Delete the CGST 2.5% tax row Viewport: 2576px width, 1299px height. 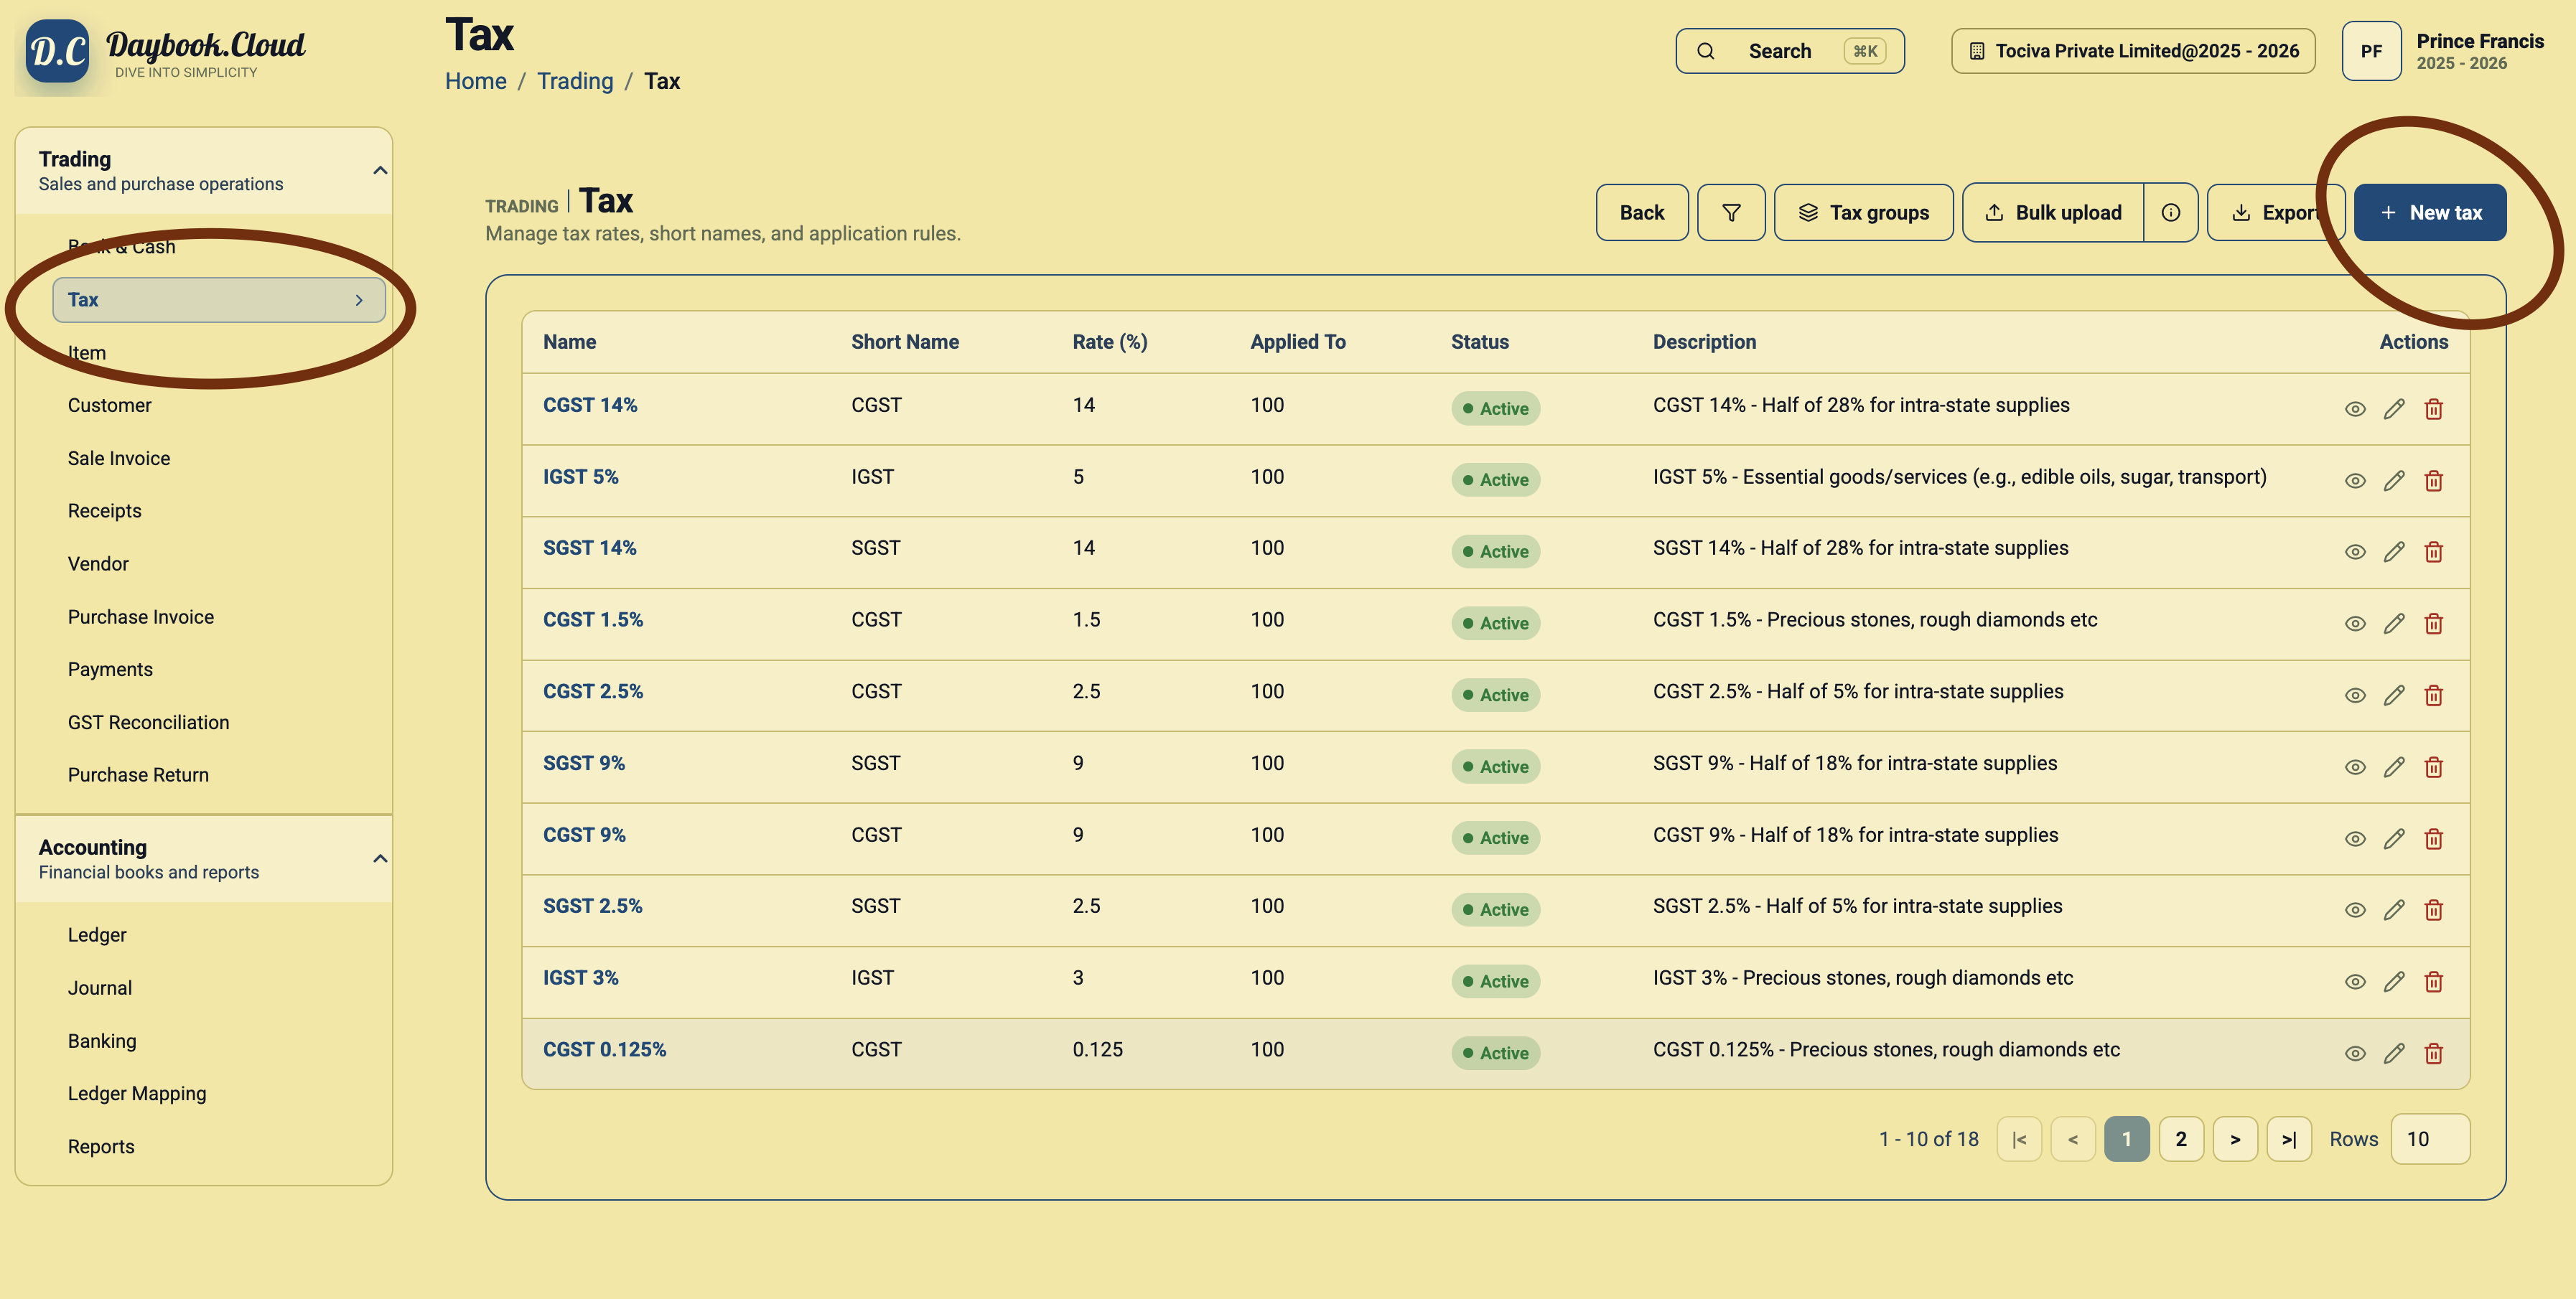2434,696
